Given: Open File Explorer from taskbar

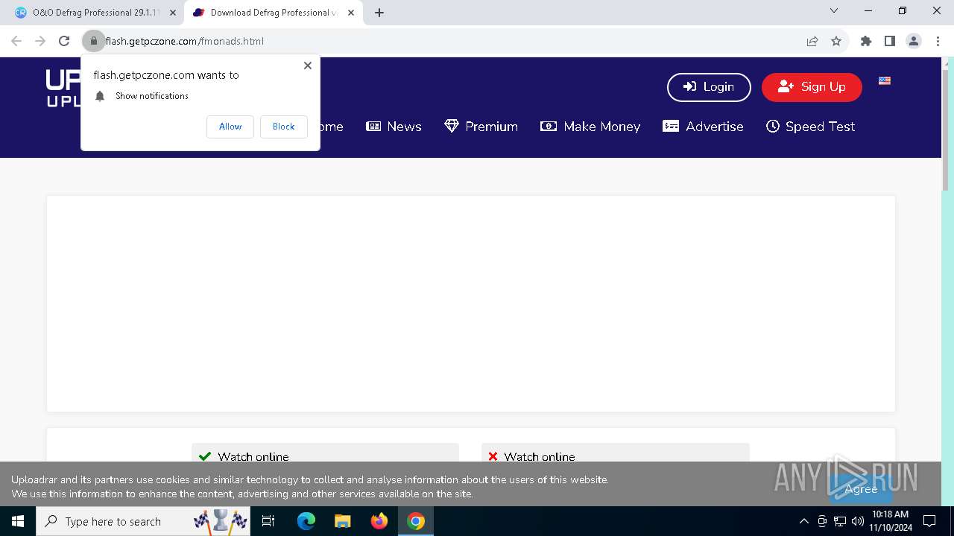Looking at the screenshot, I should point(343,521).
